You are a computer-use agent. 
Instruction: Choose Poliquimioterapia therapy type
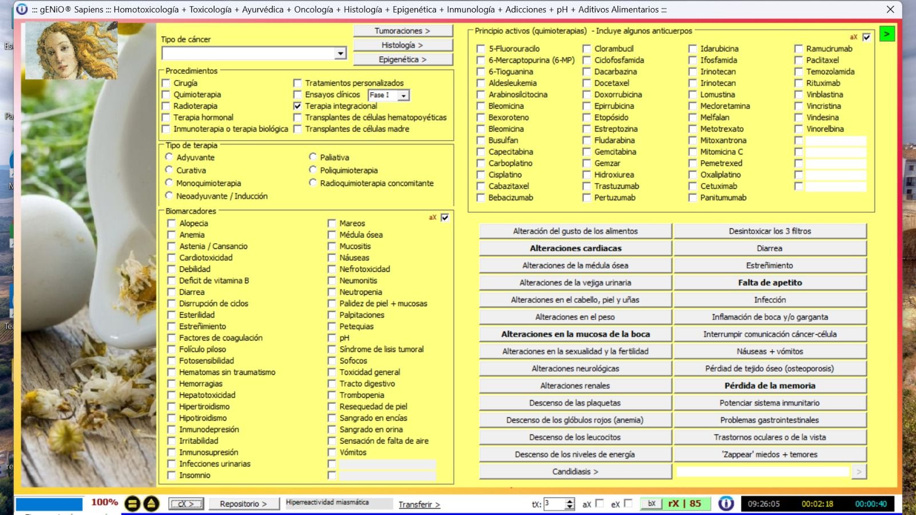[x=313, y=170]
